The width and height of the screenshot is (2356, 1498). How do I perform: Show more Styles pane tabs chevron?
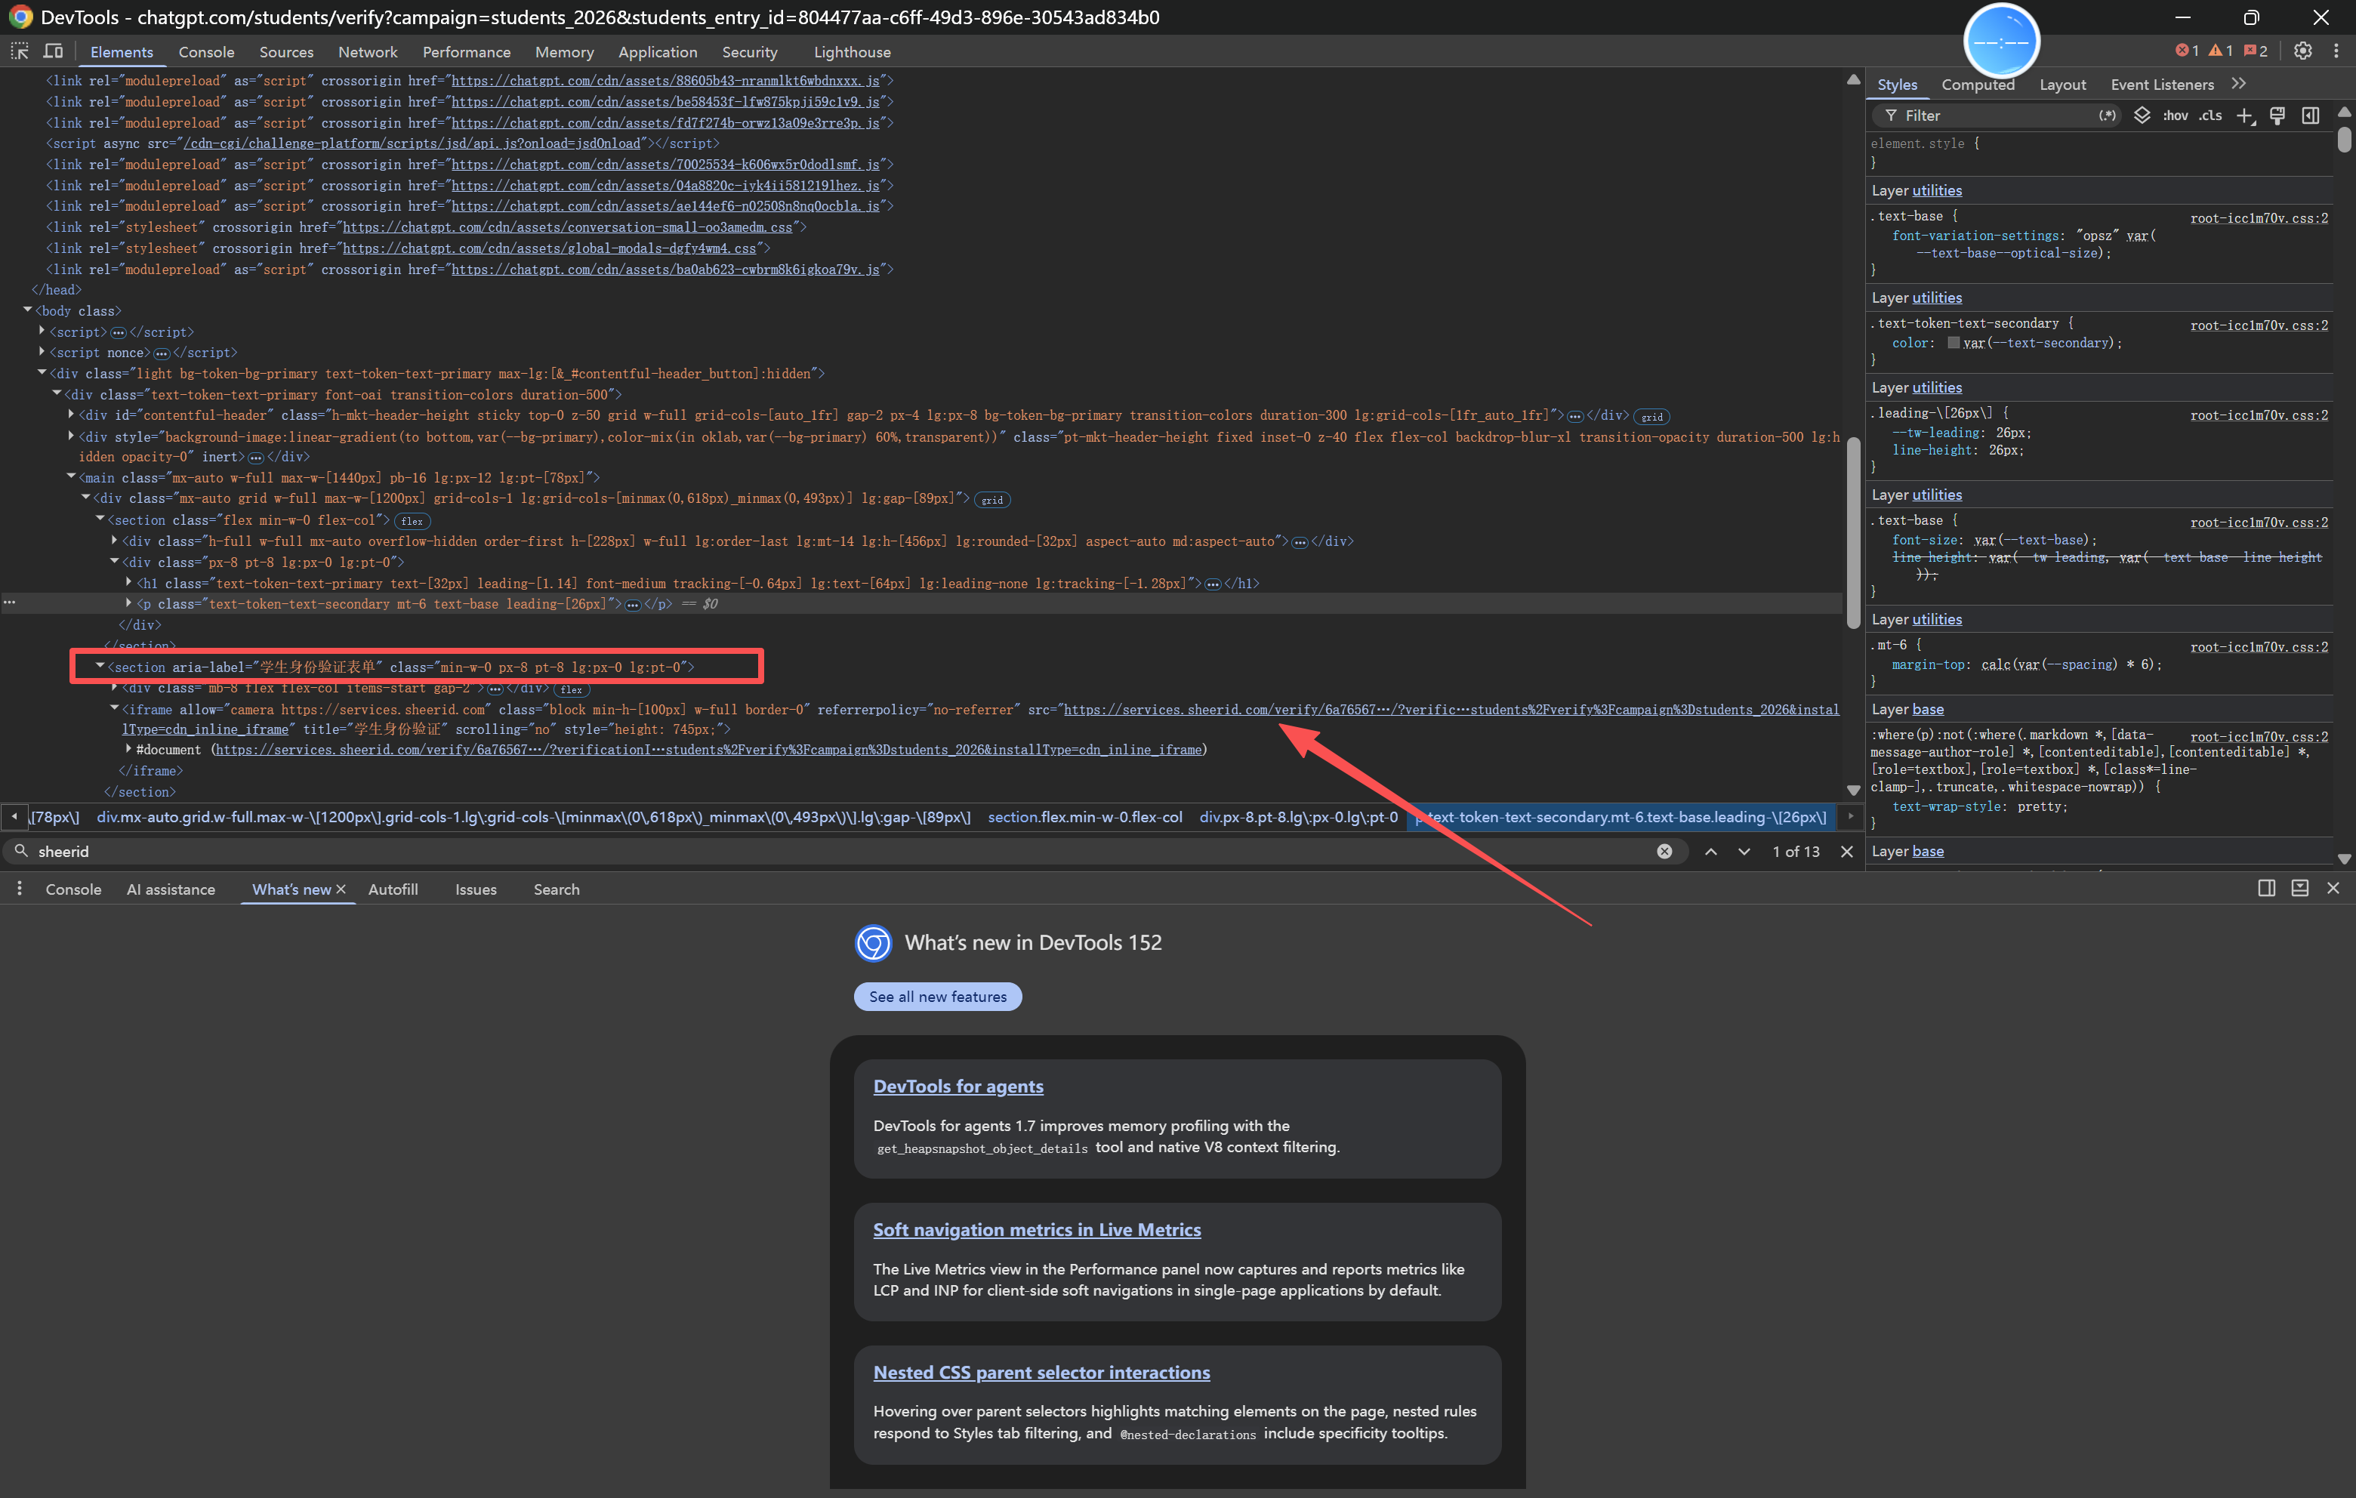pyautogui.click(x=2239, y=84)
